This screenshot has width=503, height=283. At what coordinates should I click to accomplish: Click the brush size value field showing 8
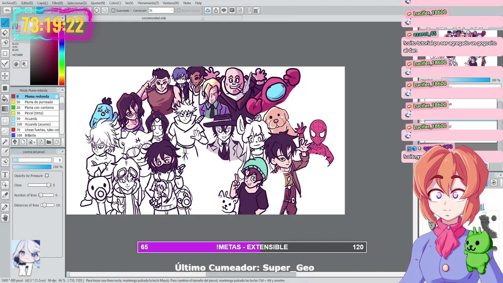(x=58, y=160)
